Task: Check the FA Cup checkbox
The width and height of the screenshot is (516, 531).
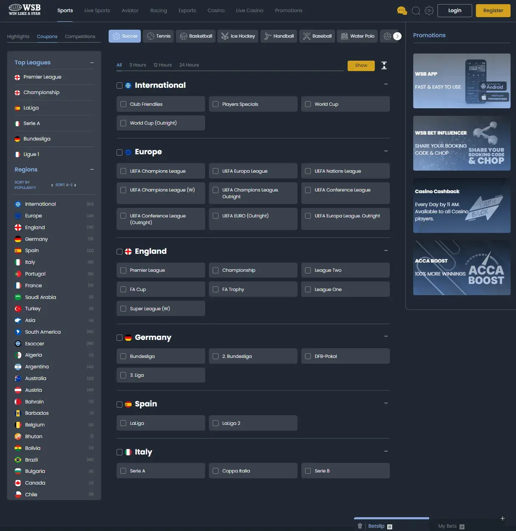Action: tap(123, 289)
